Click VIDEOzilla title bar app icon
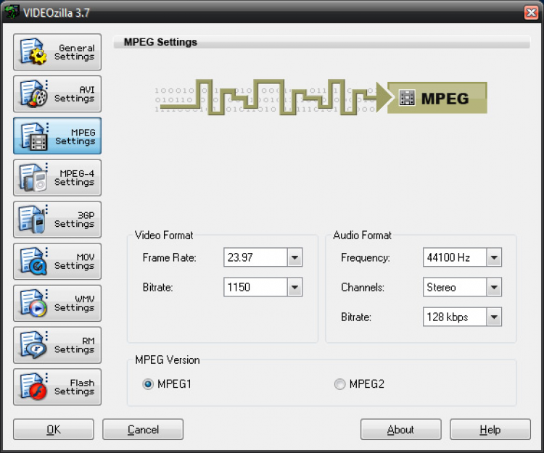The image size is (544, 453). coord(12,11)
